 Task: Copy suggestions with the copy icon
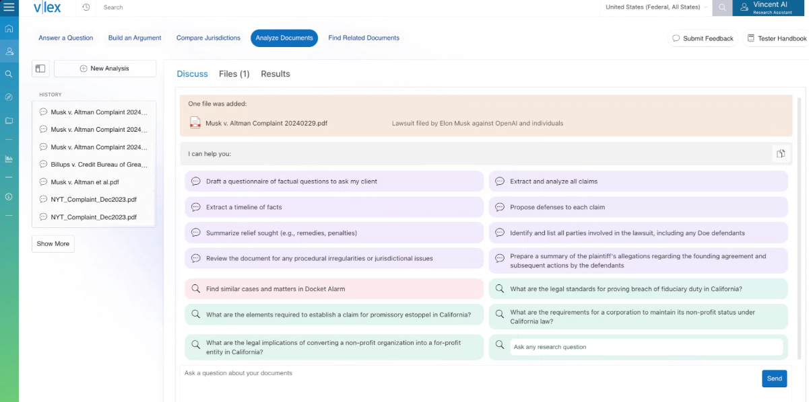coord(781,154)
